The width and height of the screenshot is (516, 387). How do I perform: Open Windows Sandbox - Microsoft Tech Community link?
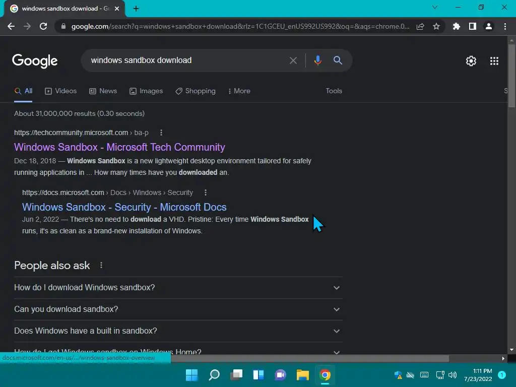119,147
